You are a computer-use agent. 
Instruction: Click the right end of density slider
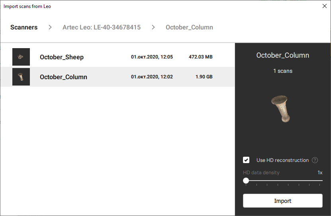click(x=322, y=181)
